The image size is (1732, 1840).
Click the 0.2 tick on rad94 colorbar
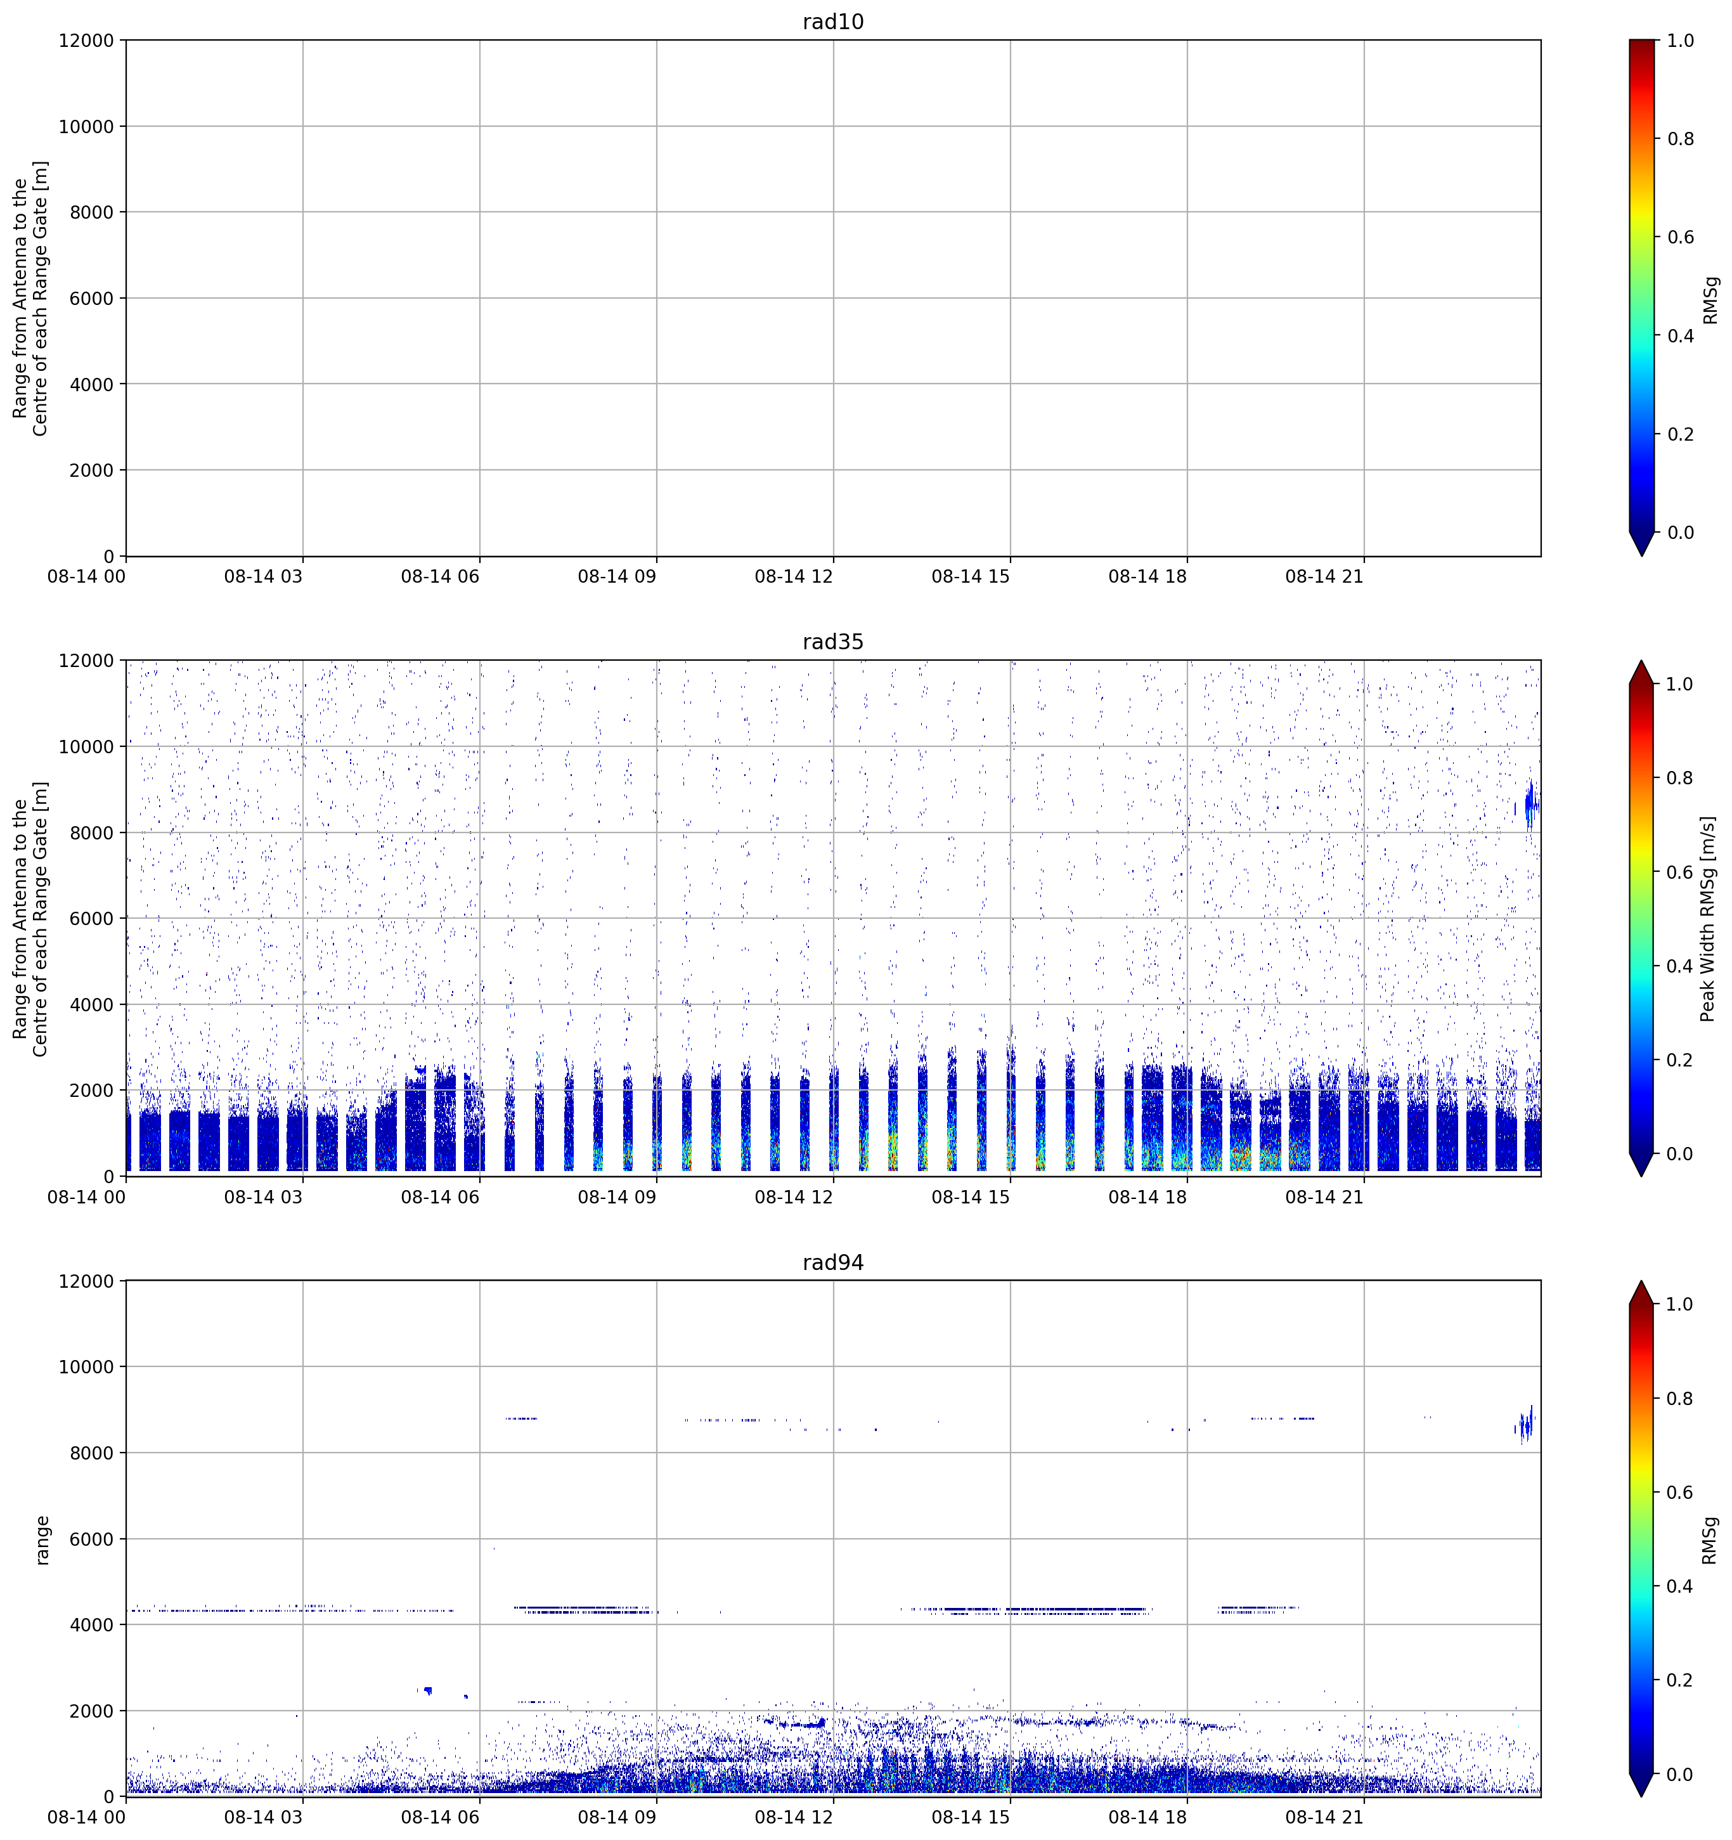(1680, 1680)
